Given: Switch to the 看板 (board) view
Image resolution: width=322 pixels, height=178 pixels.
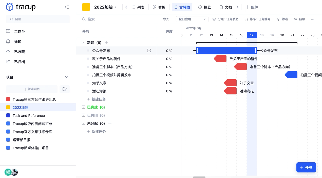Looking at the screenshot, I should [159, 7].
